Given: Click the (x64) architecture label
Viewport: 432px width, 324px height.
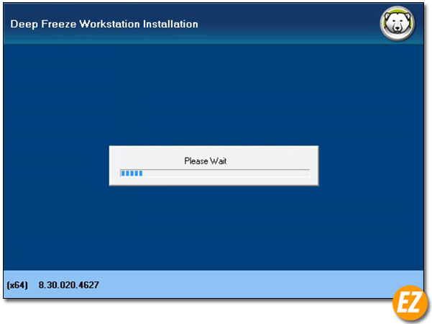Looking at the screenshot, I should coord(17,285).
